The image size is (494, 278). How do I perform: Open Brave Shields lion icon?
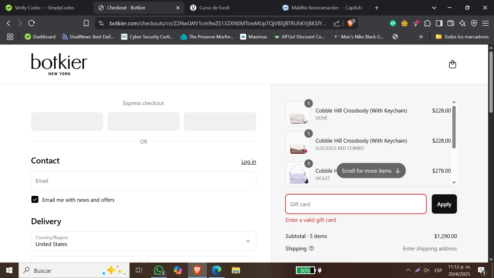point(351,23)
